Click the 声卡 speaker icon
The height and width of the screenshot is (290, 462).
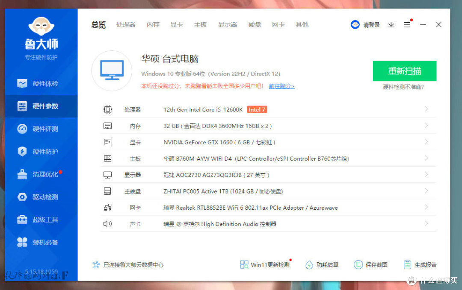tap(107, 224)
